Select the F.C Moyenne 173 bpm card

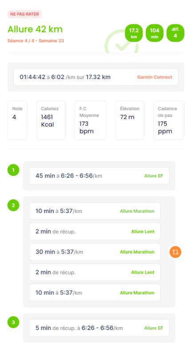click(x=90, y=120)
